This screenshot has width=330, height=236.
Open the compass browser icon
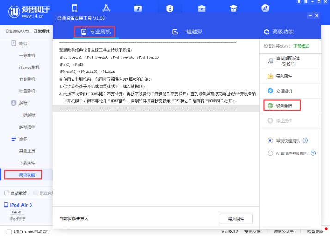[265, 8]
